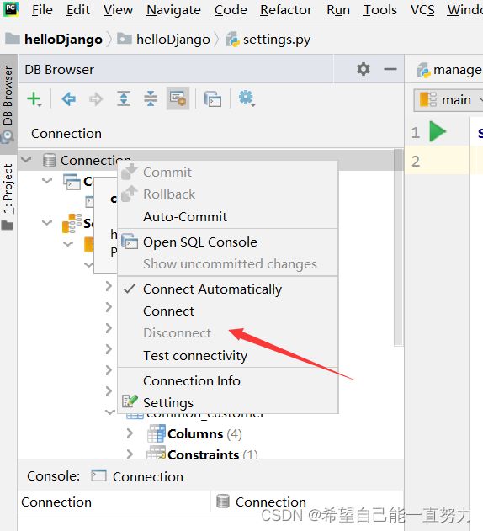Hide the DB Browser panel with minus
The width and height of the screenshot is (483, 531).
(390, 69)
